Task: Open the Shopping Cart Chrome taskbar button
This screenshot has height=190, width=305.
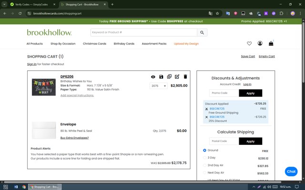Action: [x=45, y=187]
